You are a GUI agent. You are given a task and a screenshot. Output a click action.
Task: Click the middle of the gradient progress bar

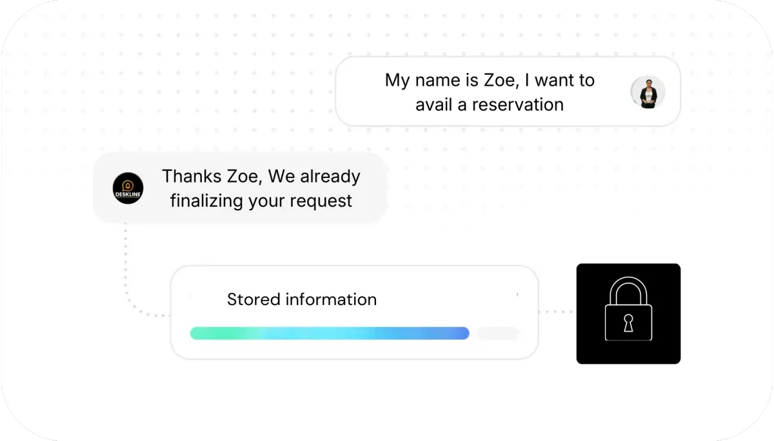[x=329, y=333]
